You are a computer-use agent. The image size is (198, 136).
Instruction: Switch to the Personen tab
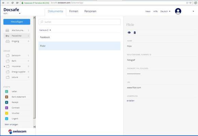pos(90,11)
